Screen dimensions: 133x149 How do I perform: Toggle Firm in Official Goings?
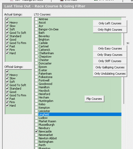point(7,102)
